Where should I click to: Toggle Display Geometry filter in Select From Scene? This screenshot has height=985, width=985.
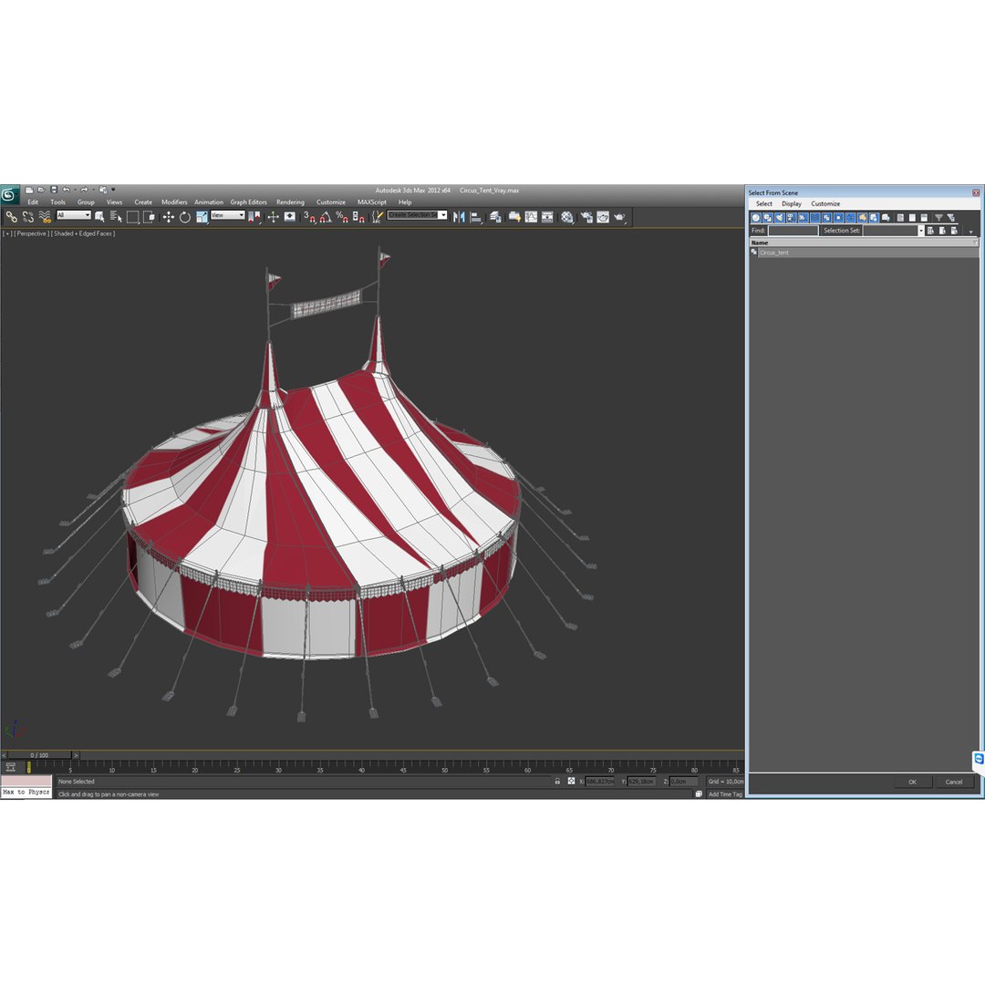(756, 217)
